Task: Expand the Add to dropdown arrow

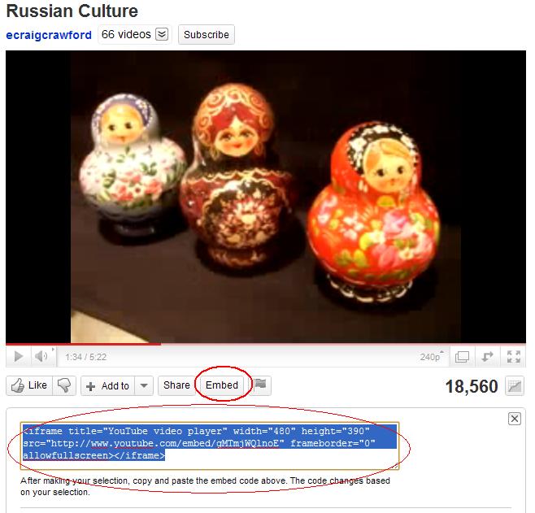Action: pyautogui.click(x=144, y=386)
